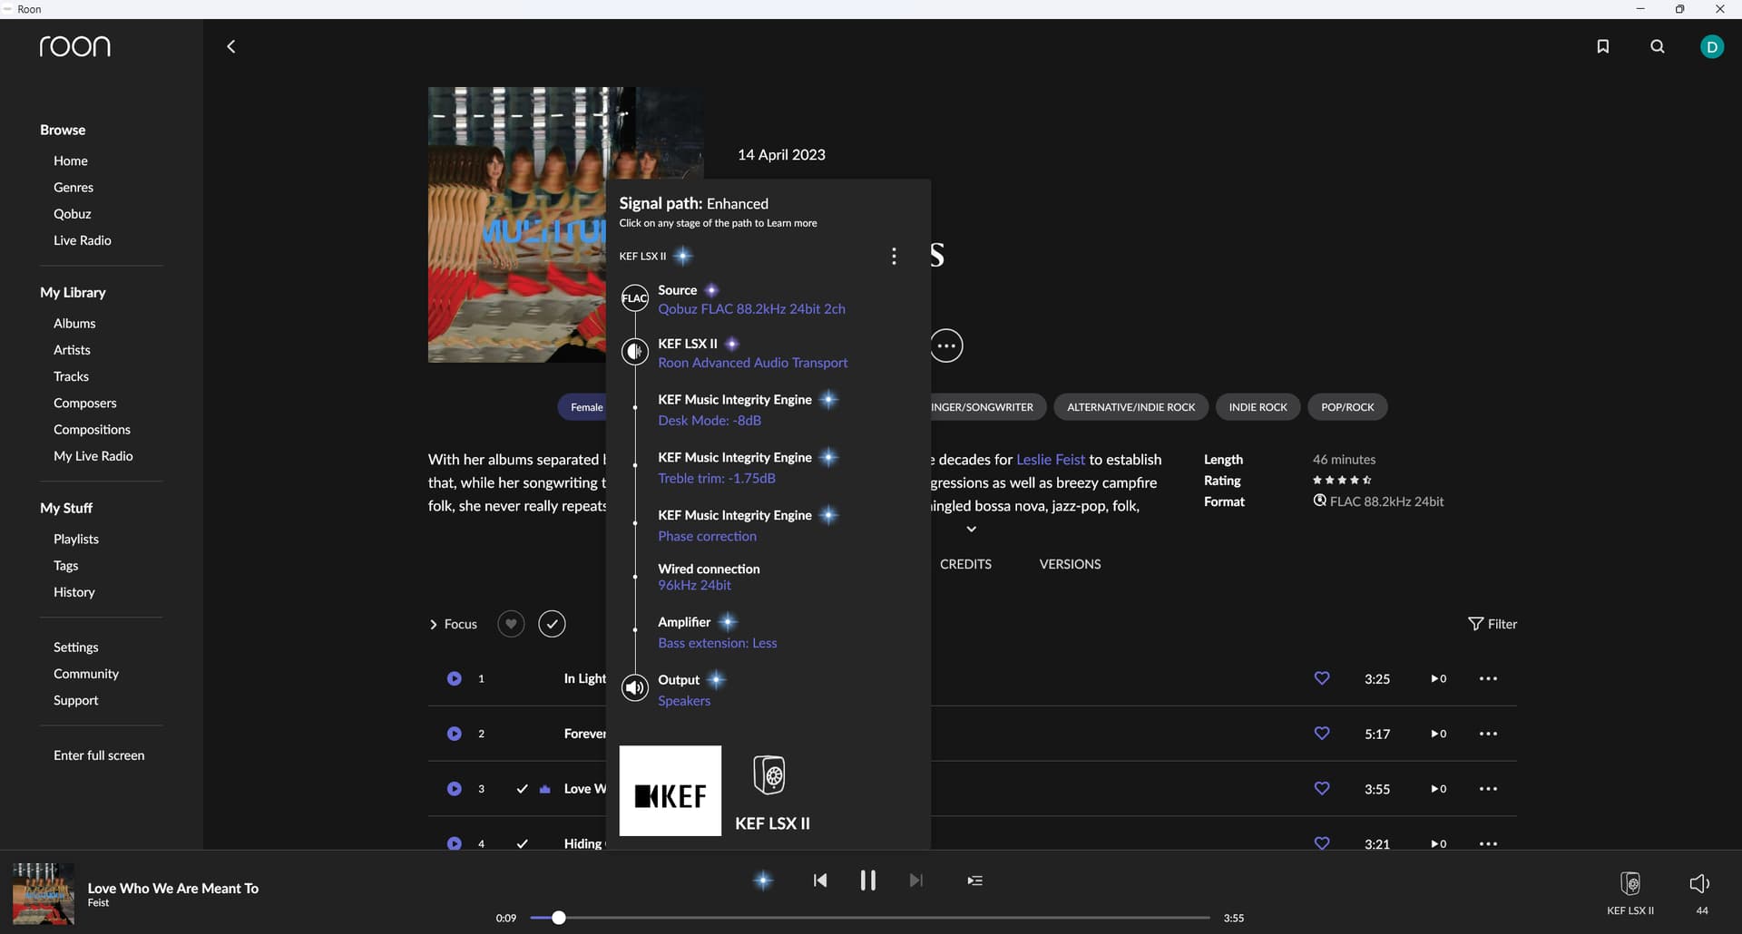Click the KEF logo image in signal path
1742x934 pixels.
(x=670, y=791)
